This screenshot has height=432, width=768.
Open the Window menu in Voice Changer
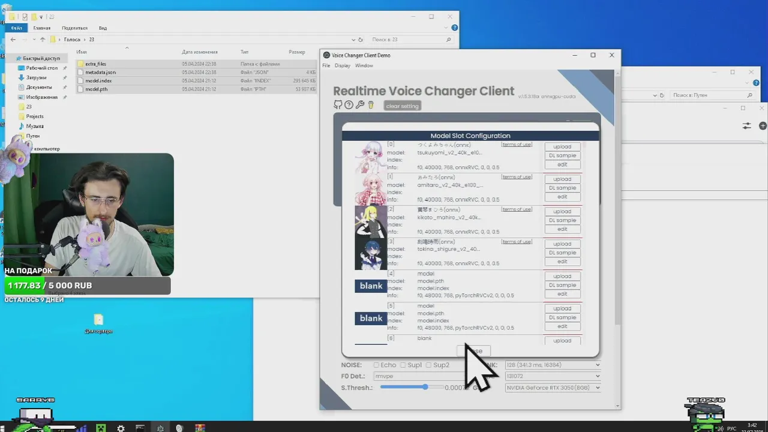(x=364, y=65)
